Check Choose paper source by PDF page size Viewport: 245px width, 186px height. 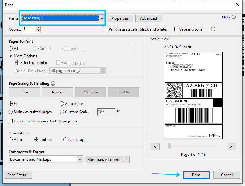[x=10, y=121]
